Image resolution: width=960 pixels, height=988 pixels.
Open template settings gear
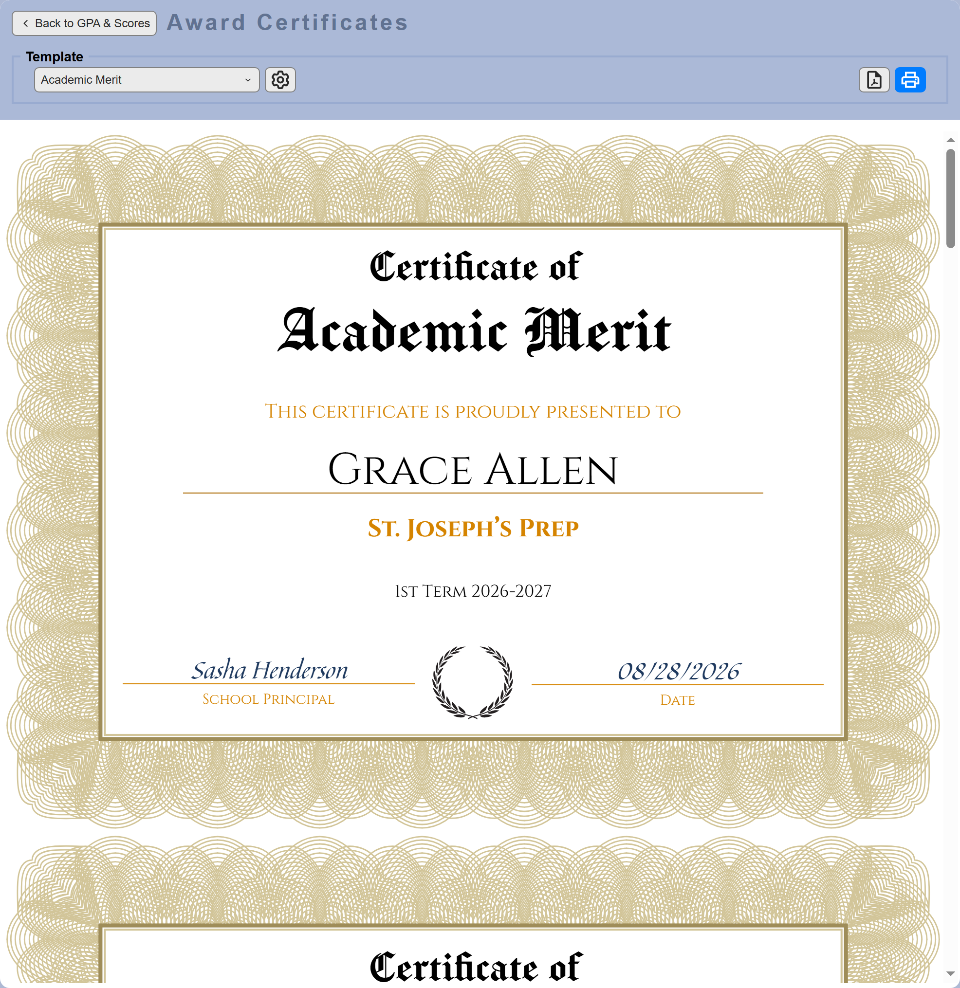[280, 80]
